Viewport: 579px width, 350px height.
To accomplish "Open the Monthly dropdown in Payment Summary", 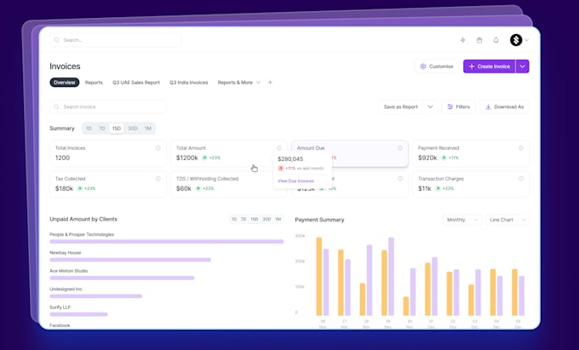I will pyautogui.click(x=462, y=220).
